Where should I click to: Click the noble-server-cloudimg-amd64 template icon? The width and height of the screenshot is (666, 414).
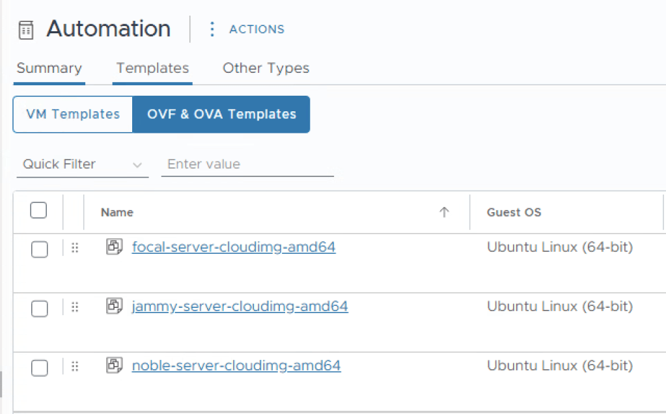115,365
